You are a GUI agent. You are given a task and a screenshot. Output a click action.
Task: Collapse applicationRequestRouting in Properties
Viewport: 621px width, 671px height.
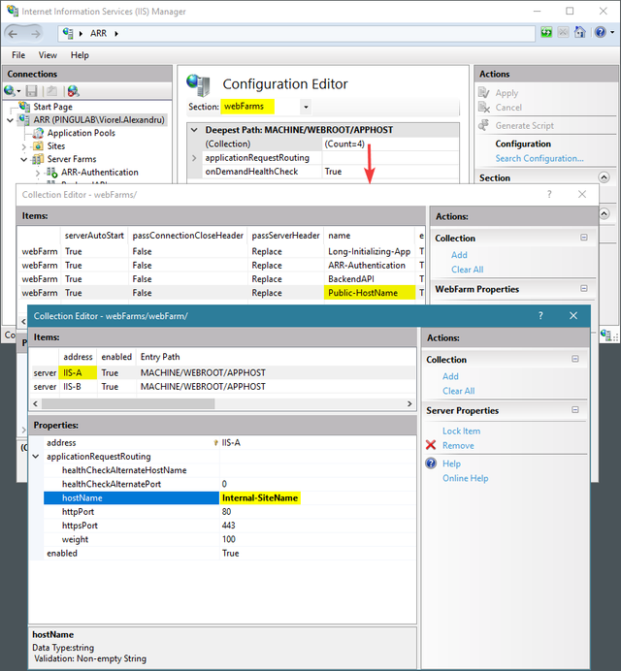pyautogui.click(x=36, y=457)
